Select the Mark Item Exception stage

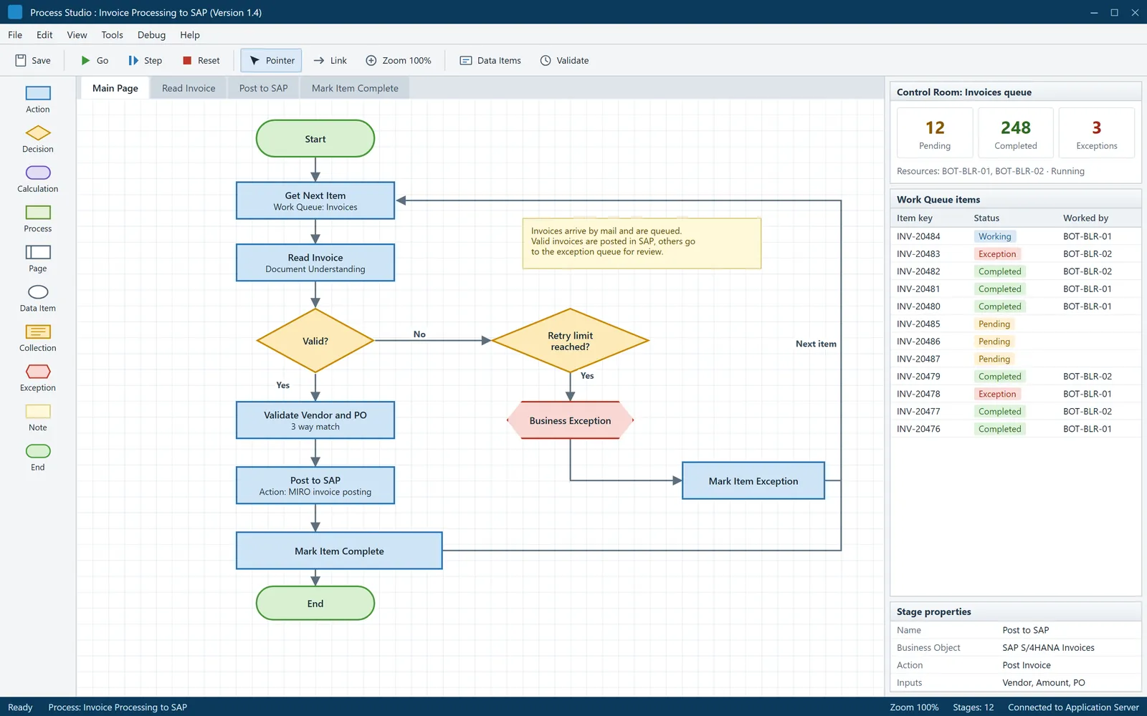pos(753,480)
